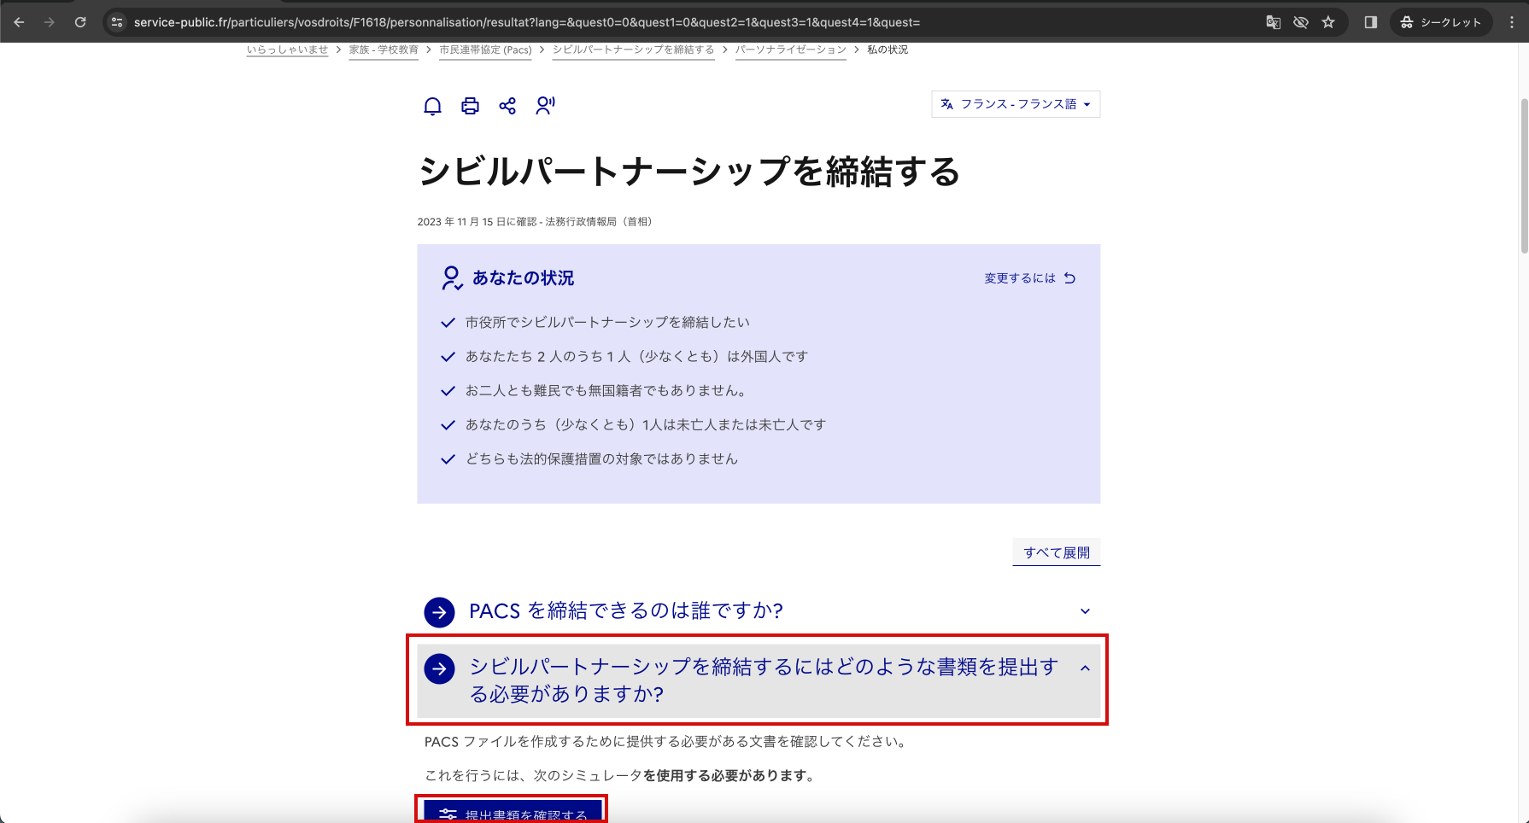Click text 市役所でシビルパートナーシップを締結したい
Screen dimensions: 1529x823
pyautogui.click(x=607, y=322)
